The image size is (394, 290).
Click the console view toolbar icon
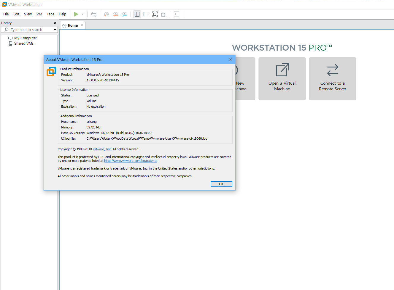coord(177,14)
